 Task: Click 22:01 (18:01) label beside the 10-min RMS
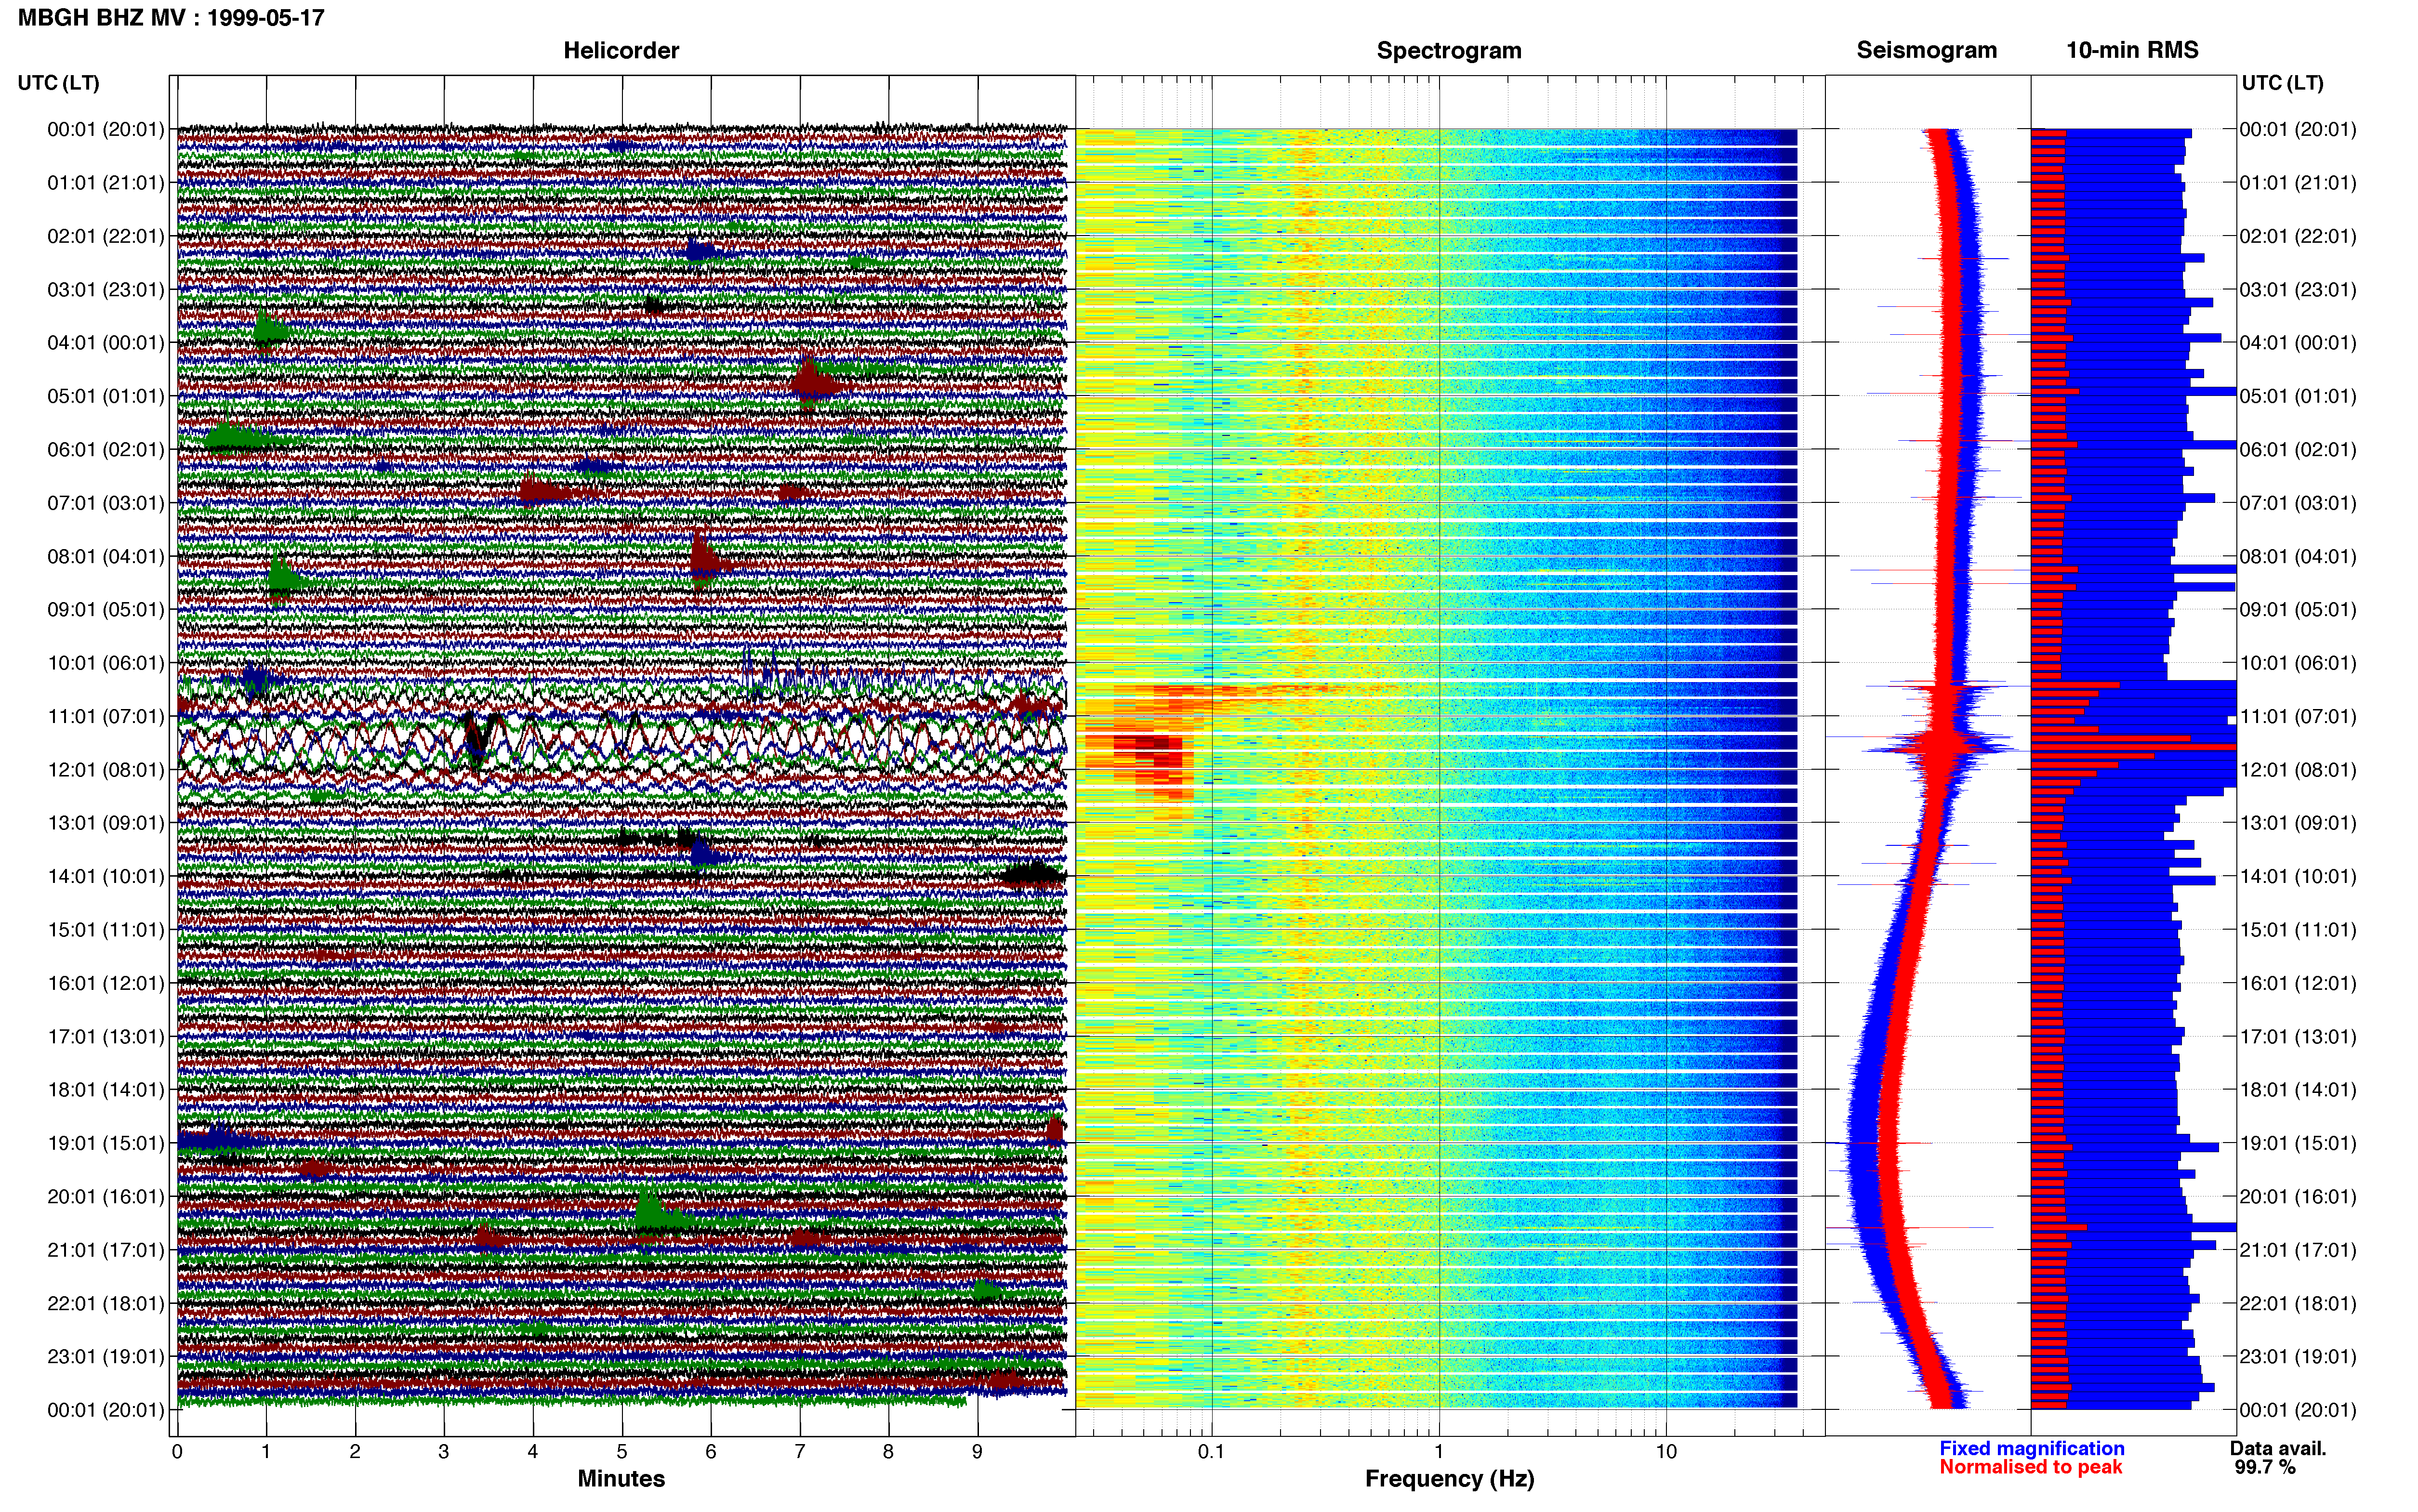click(2298, 1304)
